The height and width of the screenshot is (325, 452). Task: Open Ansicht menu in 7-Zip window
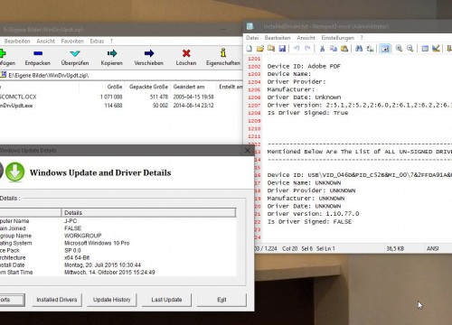pos(46,41)
